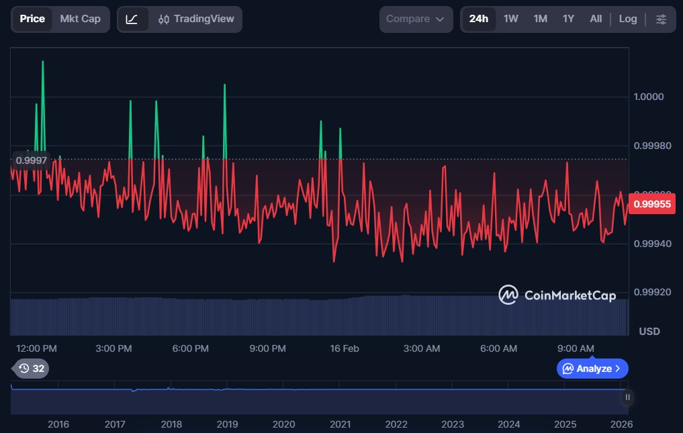Click the CoinMarketCap watermark logo
The width and height of the screenshot is (683, 433).
[557, 295]
